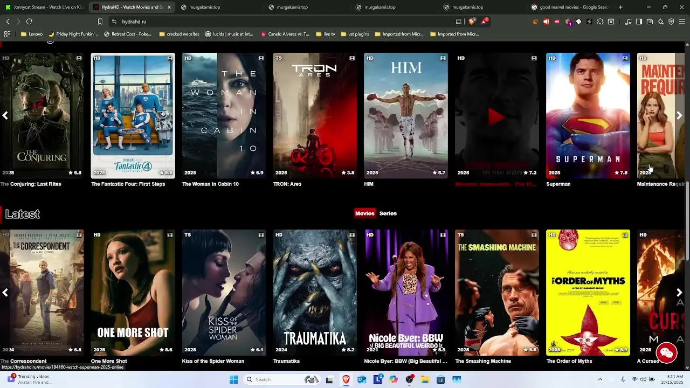This screenshot has height=388, width=690.
Task: Open the Brave Wallet icon
Action: (x=650, y=22)
